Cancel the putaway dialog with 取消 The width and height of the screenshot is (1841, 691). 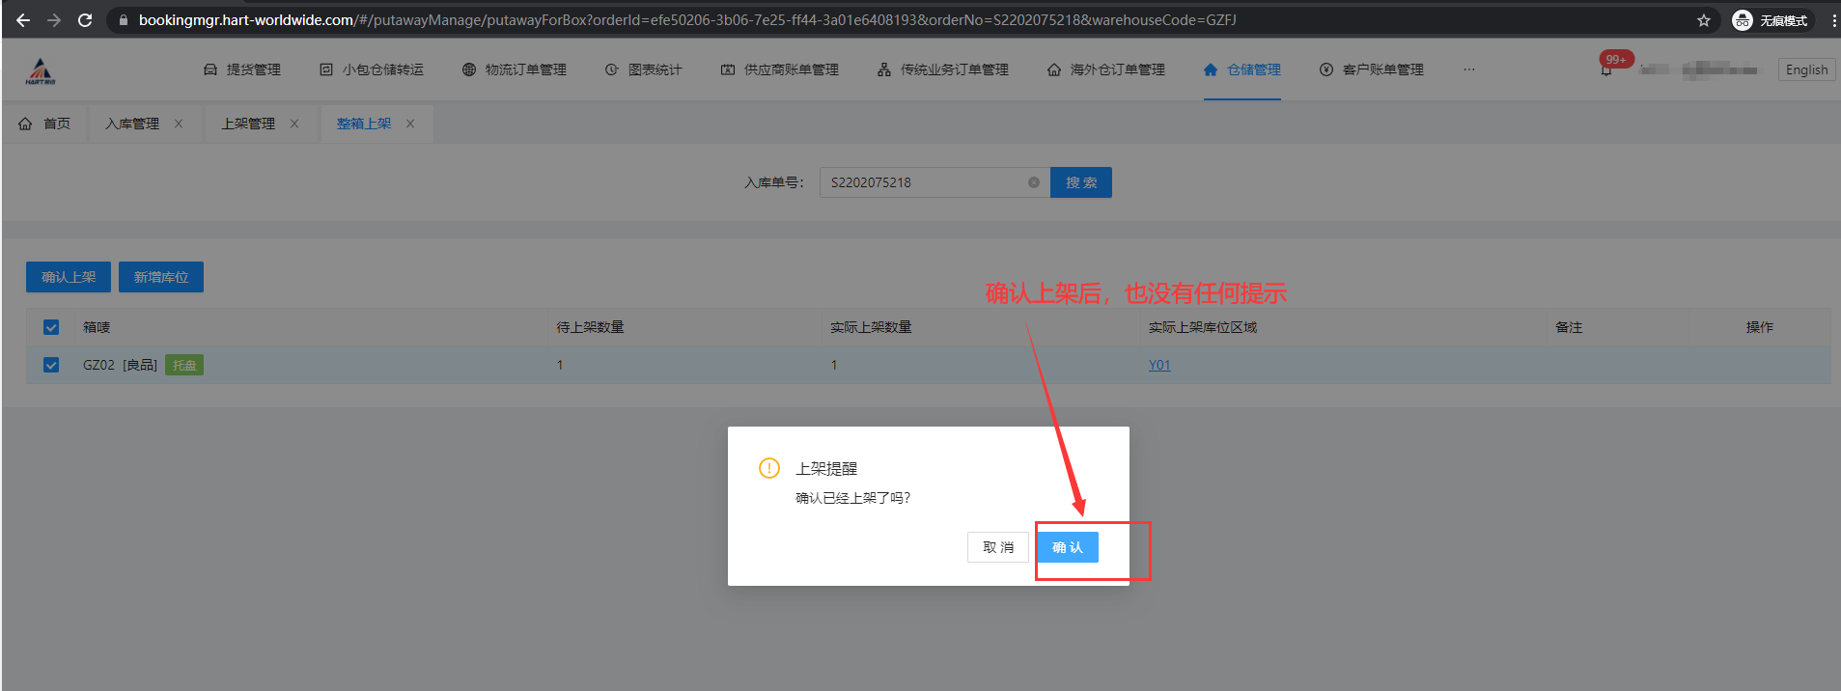997,547
